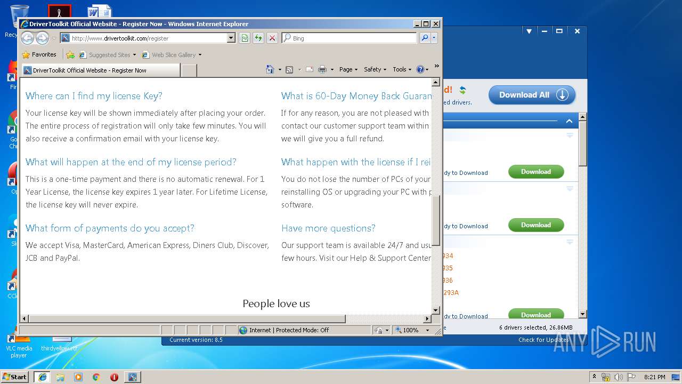Open the Chrome taskbar icon
Image resolution: width=682 pixels, height=384 pixels.
(x=96, y=377)
